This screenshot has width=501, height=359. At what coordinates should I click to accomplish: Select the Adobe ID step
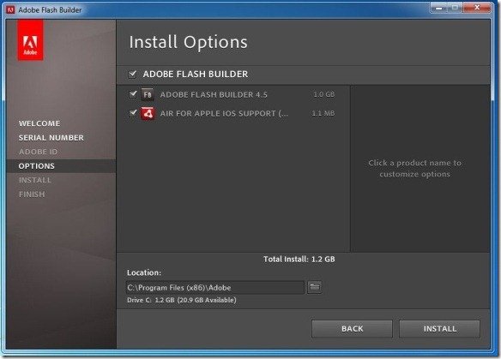coord(38,152)
